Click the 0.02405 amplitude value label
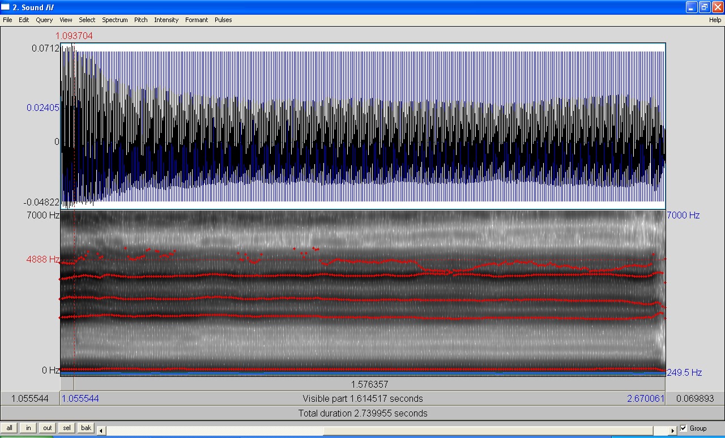Viewport: 725px width, 438px height. [x=43, y=108]
